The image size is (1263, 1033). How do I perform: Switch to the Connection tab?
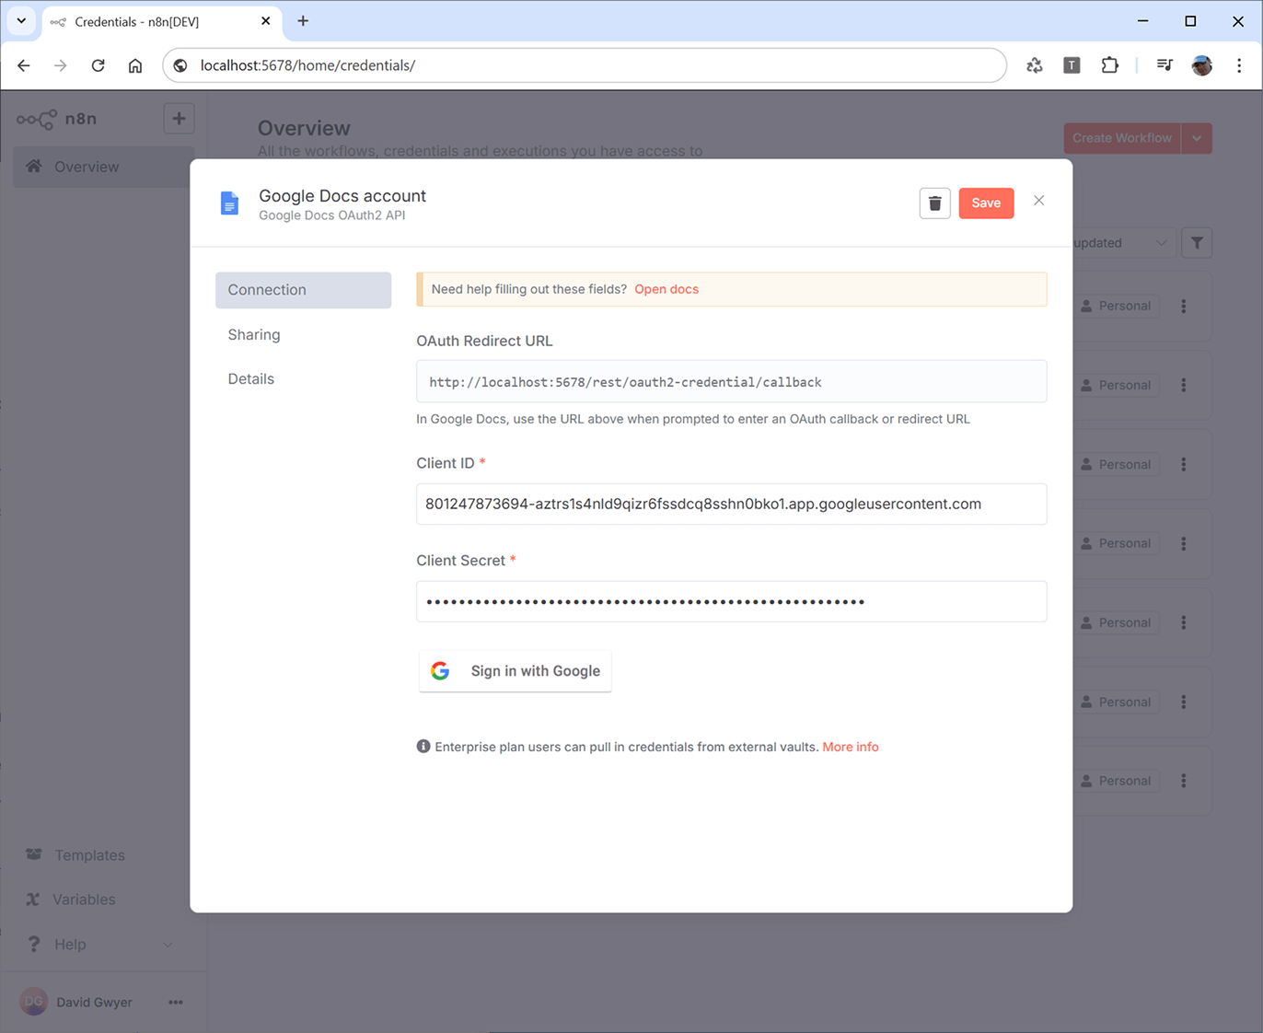coord(303,290)
